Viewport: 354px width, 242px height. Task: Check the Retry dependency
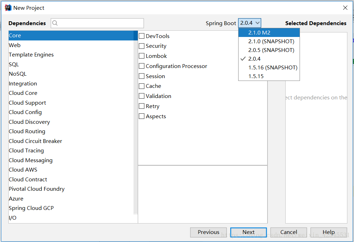tap(142, 106)
